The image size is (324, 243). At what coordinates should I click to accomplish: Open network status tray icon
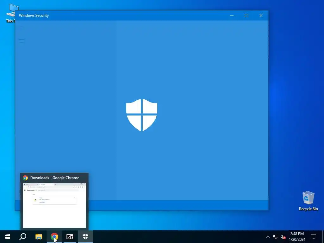point(276,237)
